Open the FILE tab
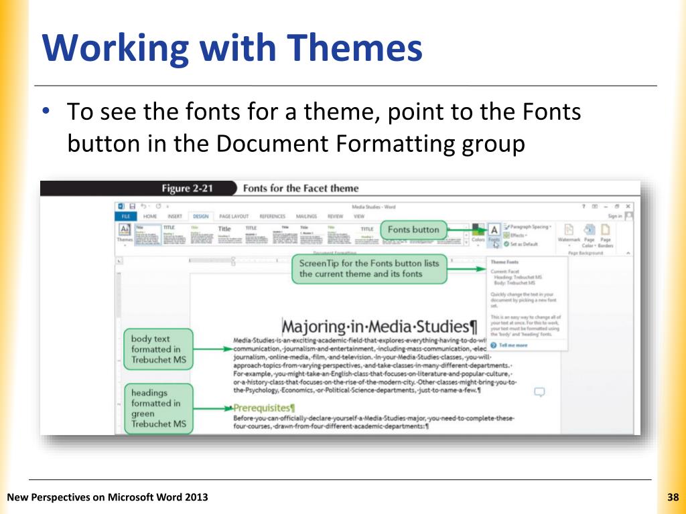 tap(125, 216)
